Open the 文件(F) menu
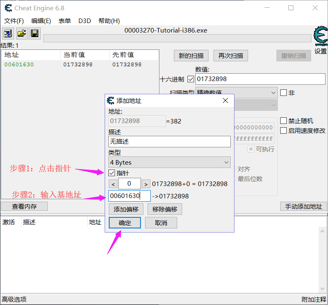The image size is (328, 305). pos(14,21)
